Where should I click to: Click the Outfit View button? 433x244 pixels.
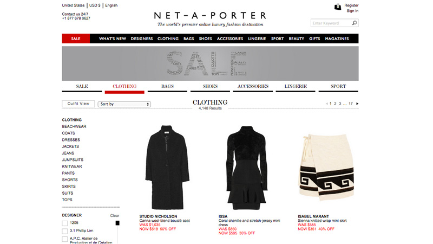click(x=78, y=104)
